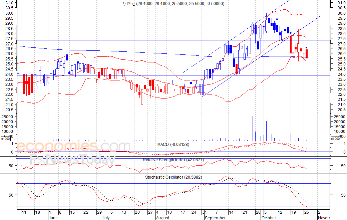Click the 31.0 price label on left axis

point(9,3)
